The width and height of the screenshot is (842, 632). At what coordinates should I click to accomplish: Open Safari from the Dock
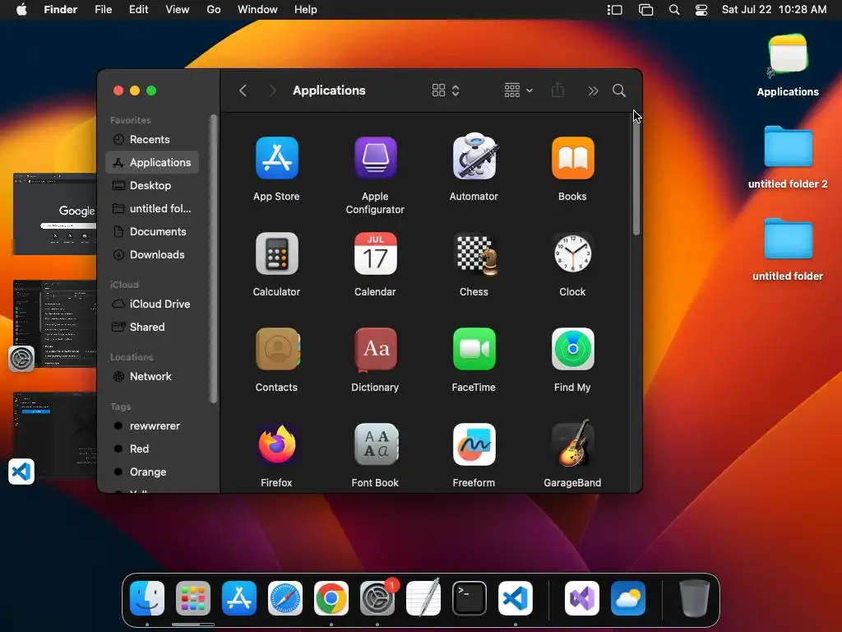point(285,598)
